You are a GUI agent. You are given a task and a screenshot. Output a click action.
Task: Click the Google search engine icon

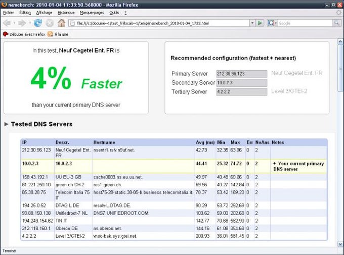pos(271,23)
